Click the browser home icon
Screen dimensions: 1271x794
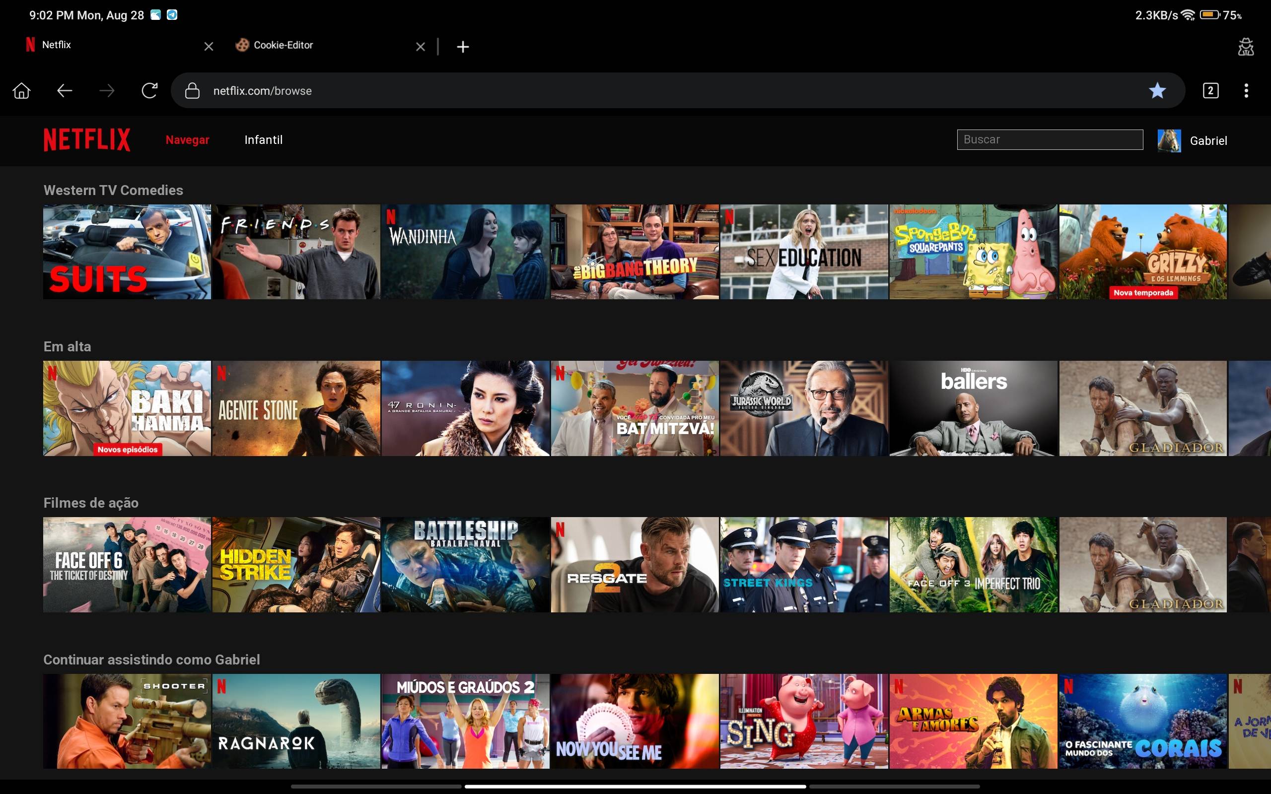pyautogui.click(x=21, y=91)
